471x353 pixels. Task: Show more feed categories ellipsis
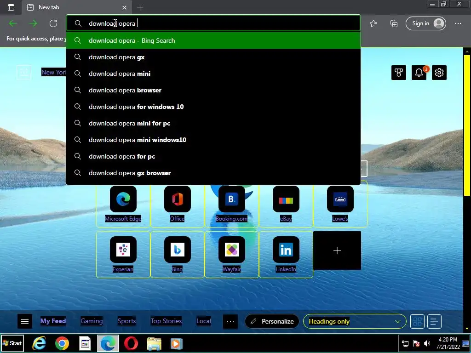(230, 321)
